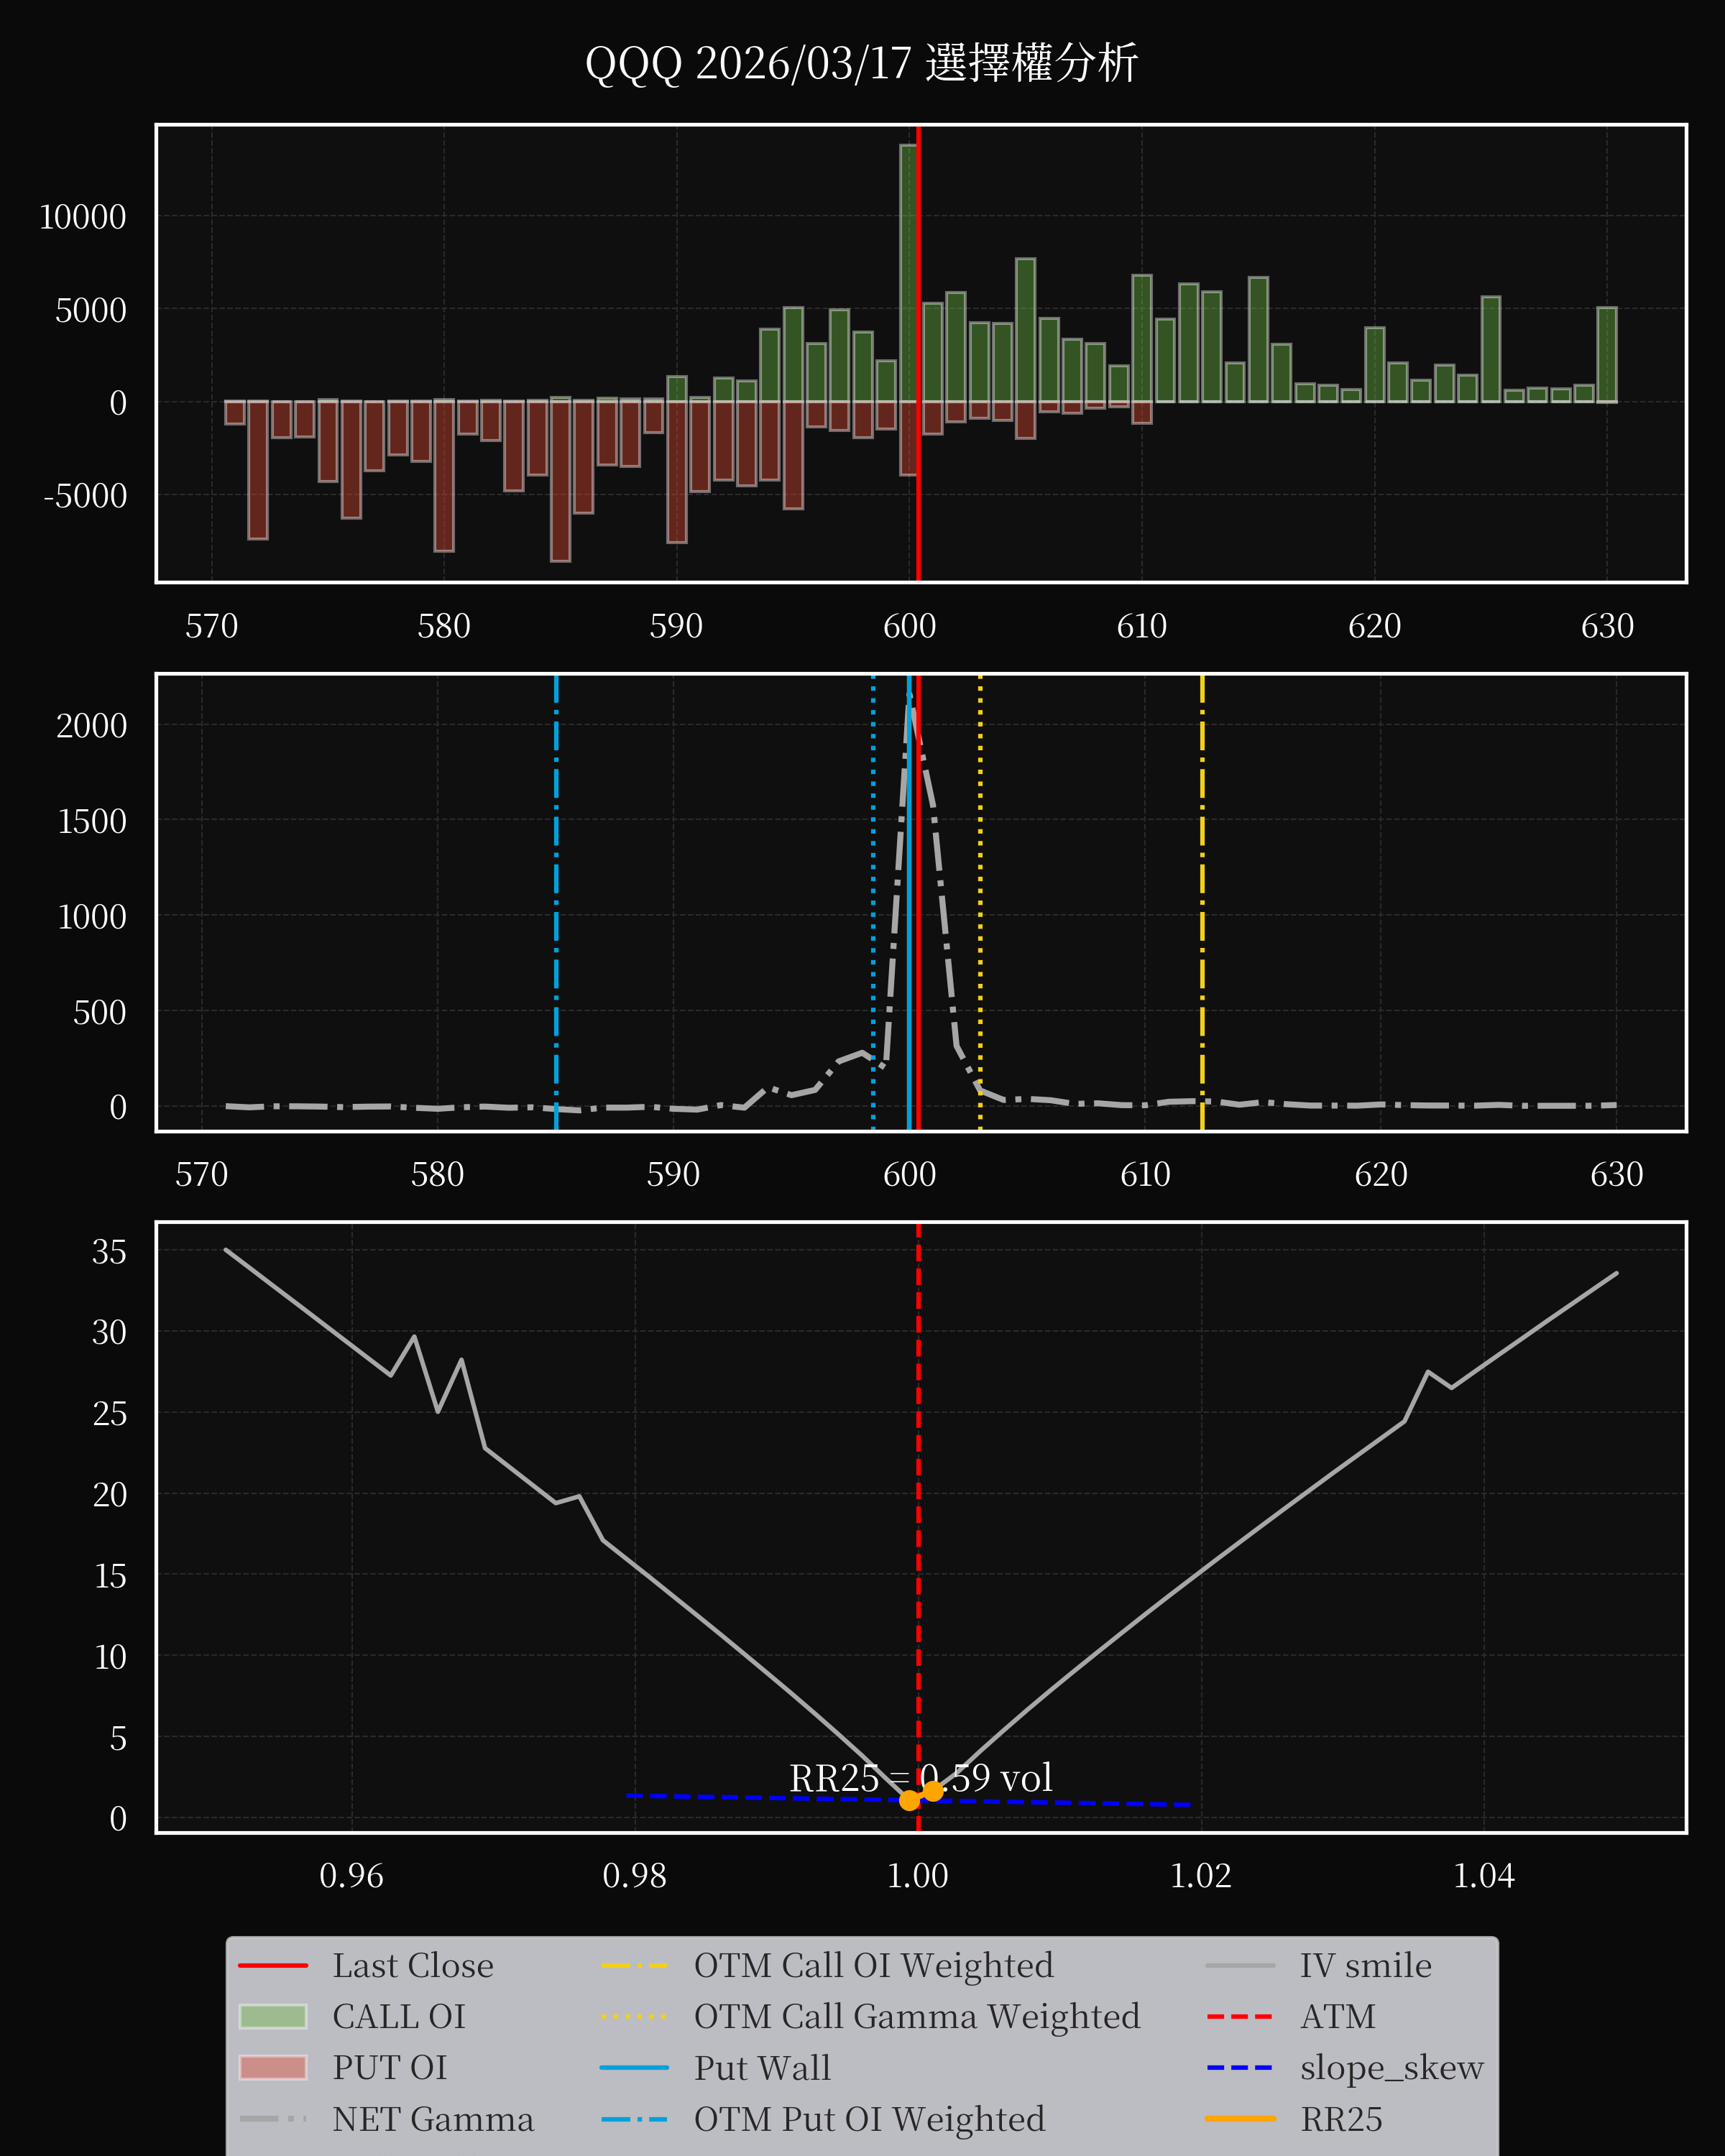The width and height of the screenshot is (1725, 2156).
Task: Click the tallest green call OI bar at 600
Action: pyautogui.click(x=908, y=272)
